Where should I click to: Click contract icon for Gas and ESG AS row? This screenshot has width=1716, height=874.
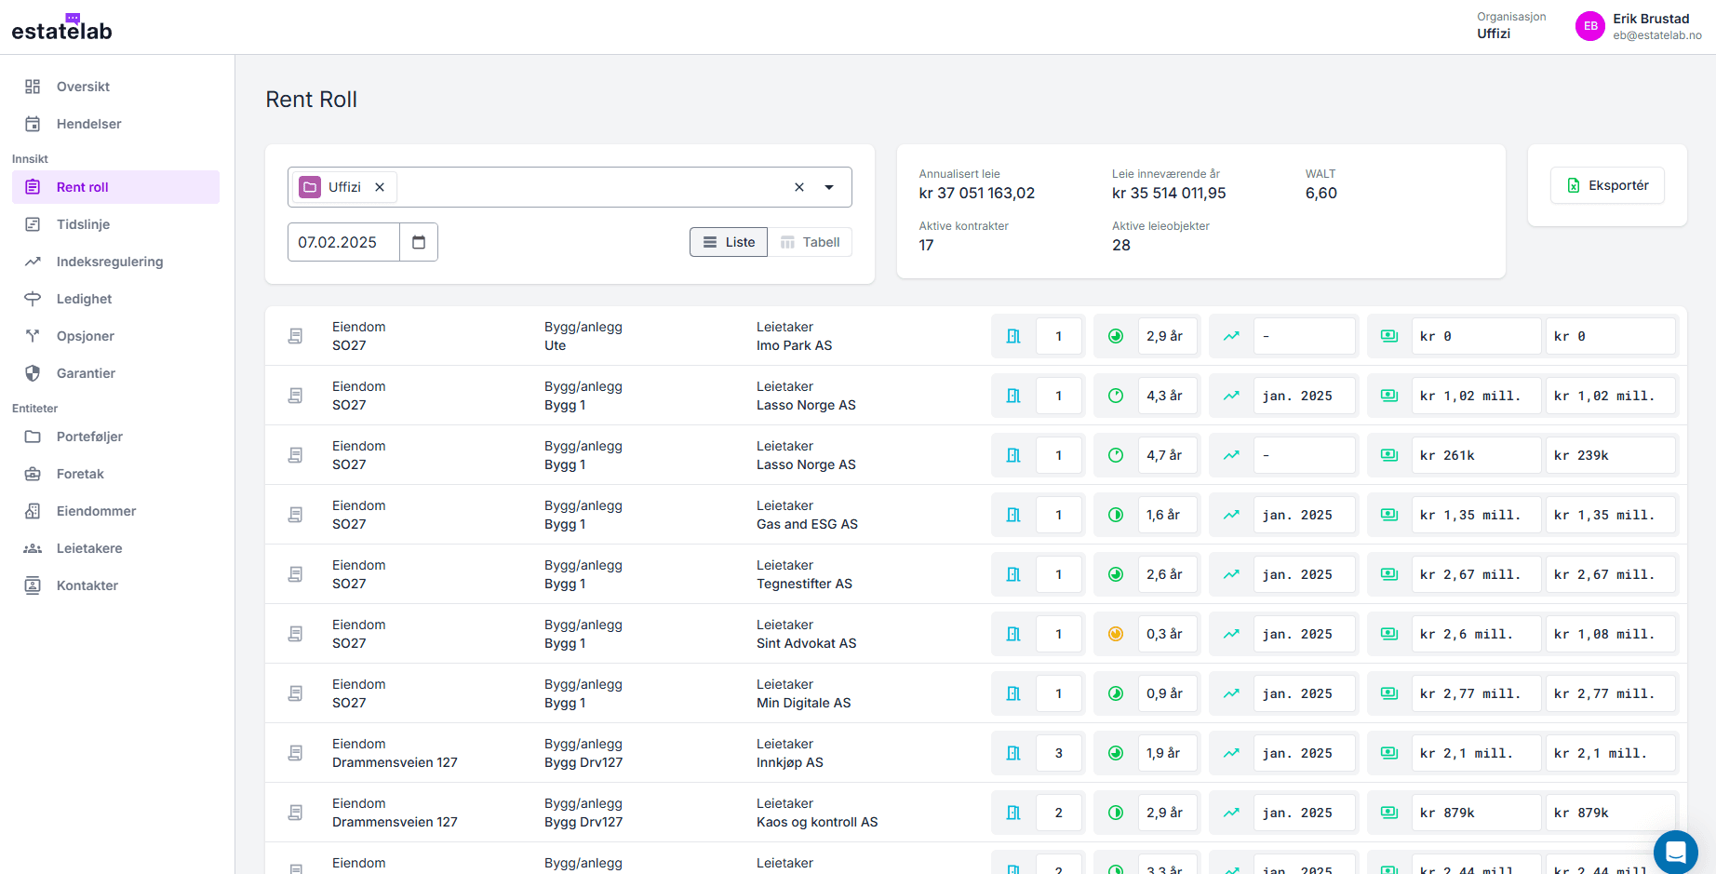coord(295,515)
